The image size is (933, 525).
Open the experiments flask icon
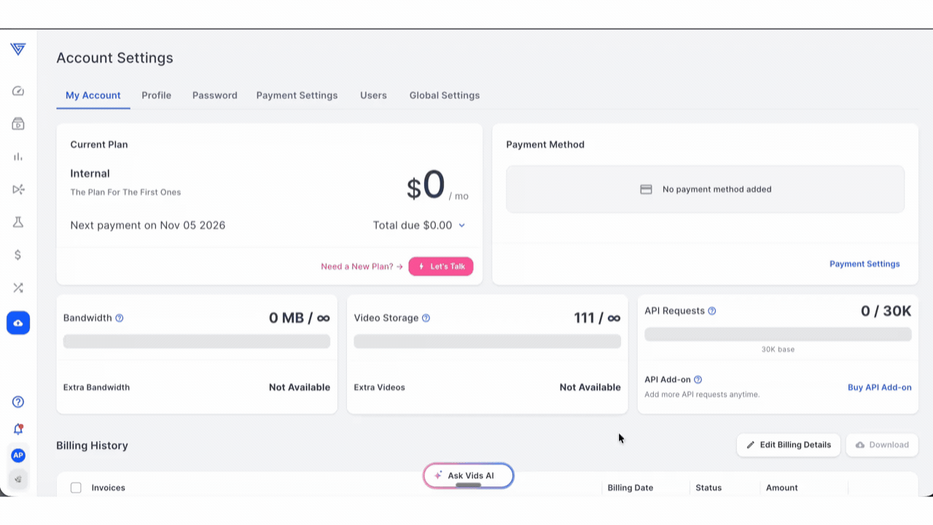pyautogui.click(x=18, y=222)
